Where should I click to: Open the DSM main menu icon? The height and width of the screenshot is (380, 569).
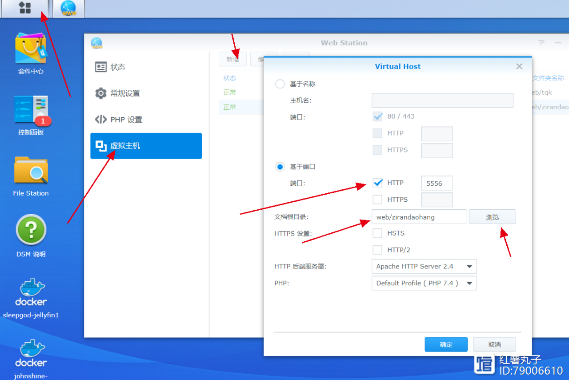point(25,8)
